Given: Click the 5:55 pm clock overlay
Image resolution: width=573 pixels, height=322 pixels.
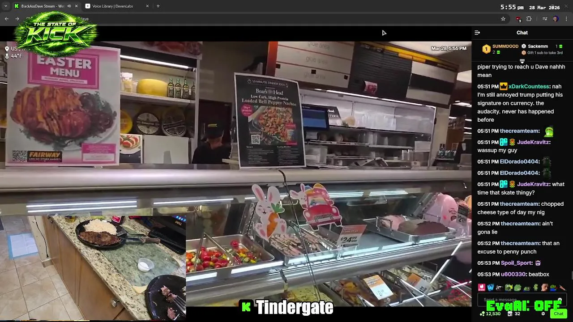Looking at the screenshot, I should click(512, 7).
